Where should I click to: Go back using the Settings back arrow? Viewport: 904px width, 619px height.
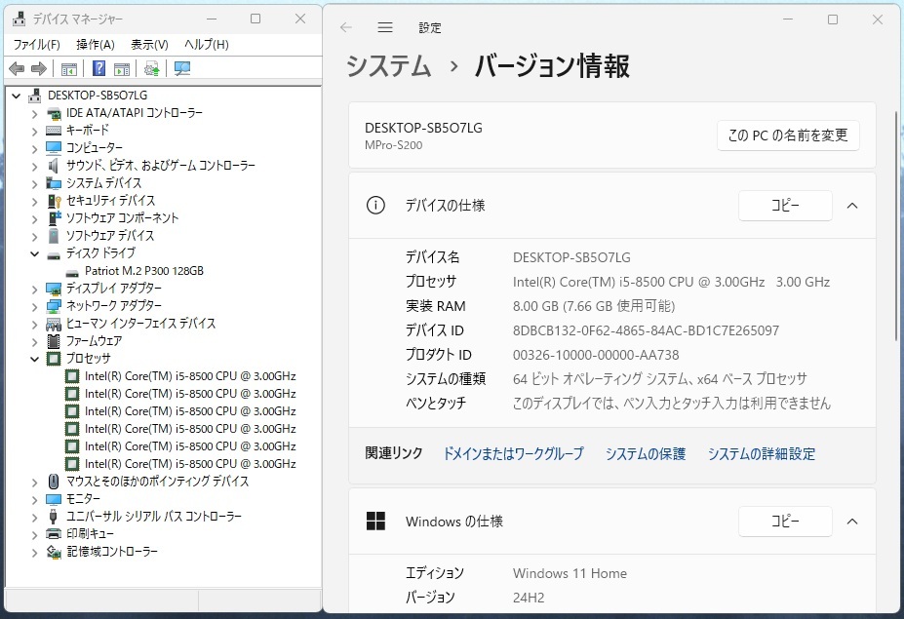click(346, 27)
